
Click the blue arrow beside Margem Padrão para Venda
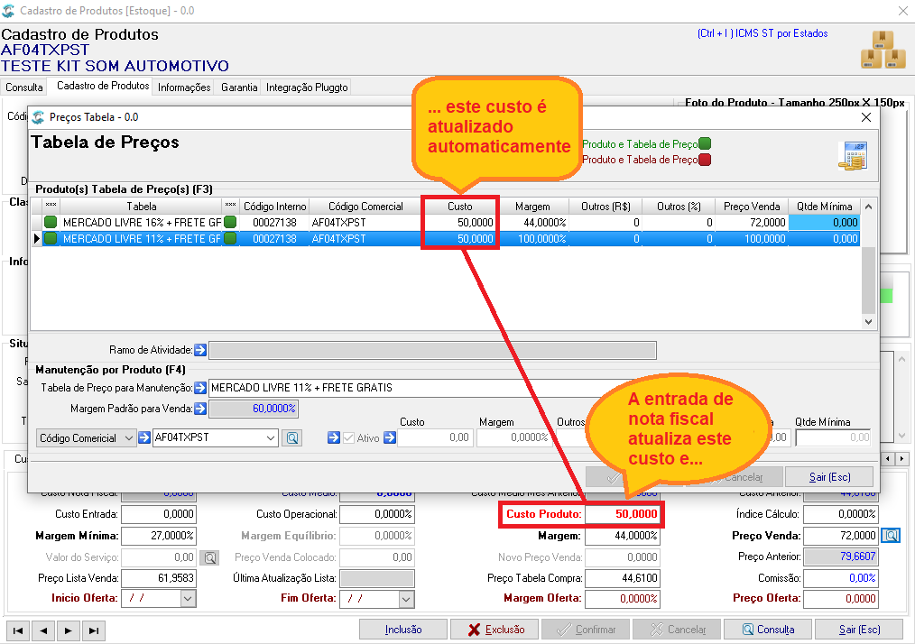pos(200,409)
